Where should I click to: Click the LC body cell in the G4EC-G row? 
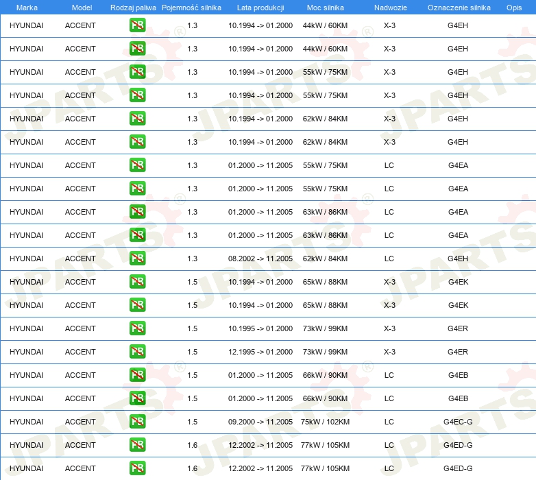(389, 422)
